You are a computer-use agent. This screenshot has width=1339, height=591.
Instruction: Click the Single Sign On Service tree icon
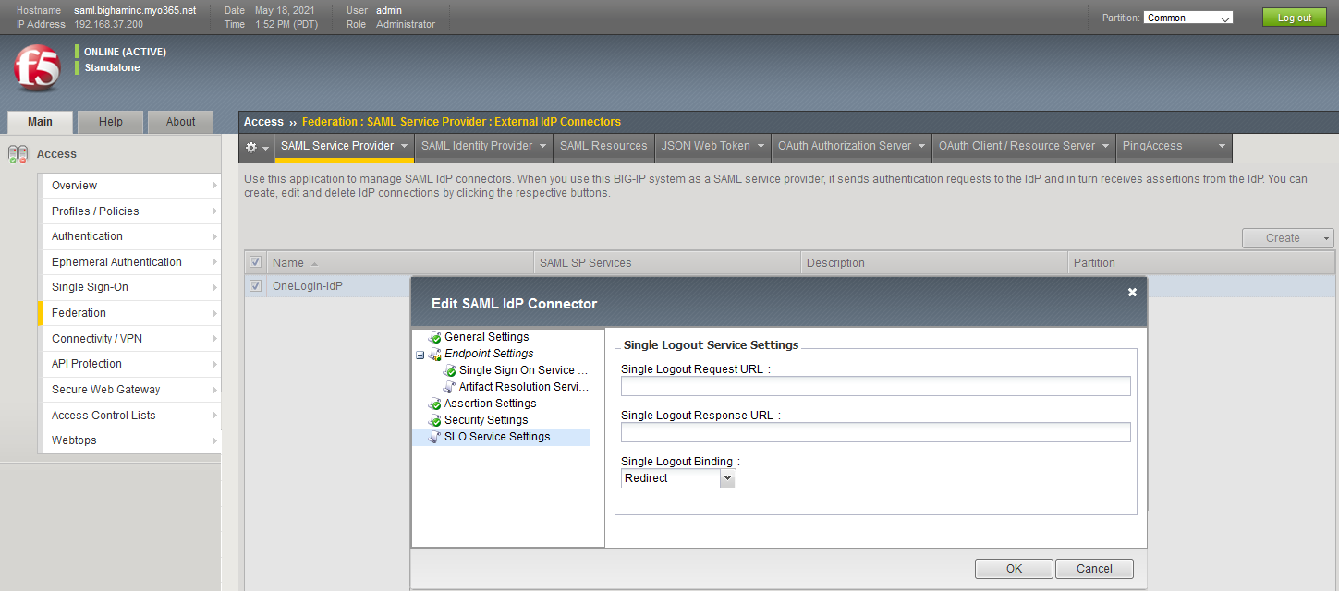(450, 370)
